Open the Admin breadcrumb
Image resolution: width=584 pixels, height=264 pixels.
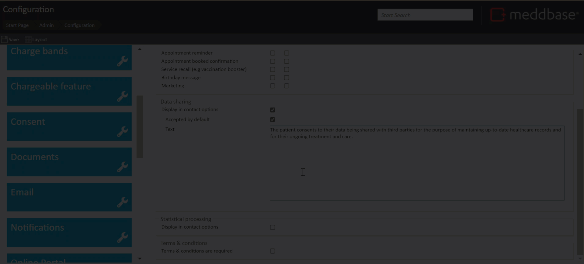[46, 25]
